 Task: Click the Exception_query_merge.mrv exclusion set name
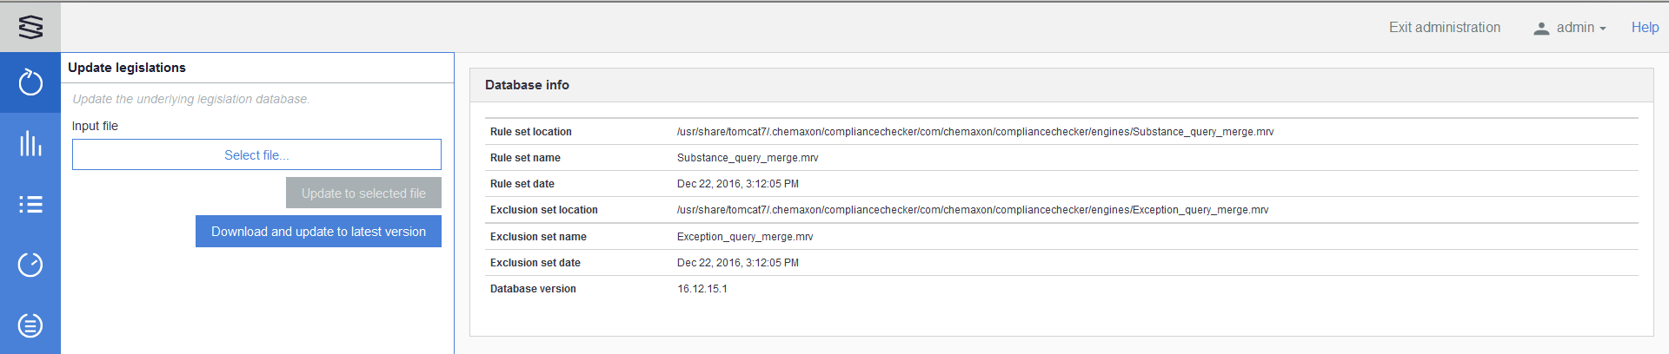click(745, 237)
